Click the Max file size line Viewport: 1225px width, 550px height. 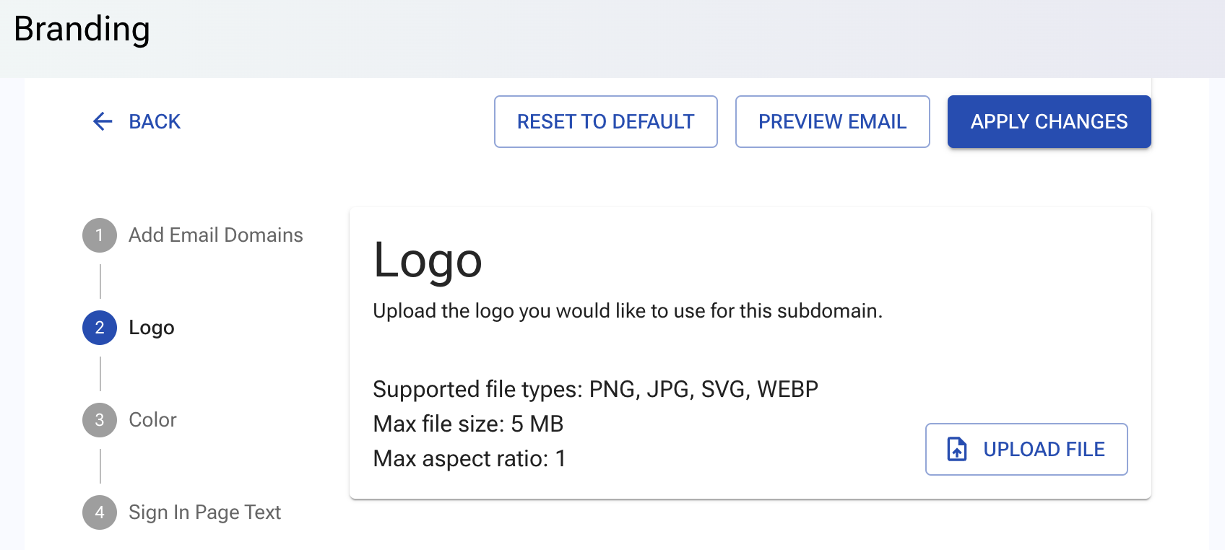tap(468, 424)
